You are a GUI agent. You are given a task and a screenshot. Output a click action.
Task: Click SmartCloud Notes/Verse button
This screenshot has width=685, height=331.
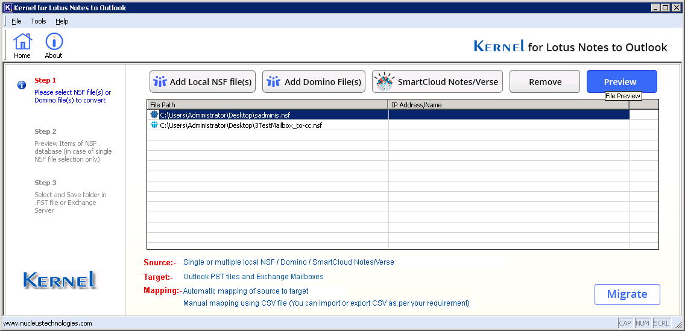click(437, 81)
